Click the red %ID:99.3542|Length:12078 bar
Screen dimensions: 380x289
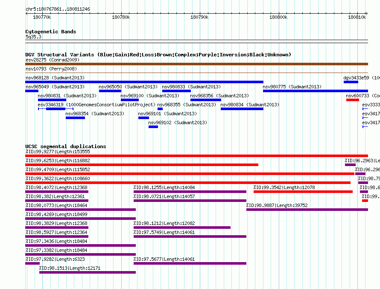click(x=303, y=192)
